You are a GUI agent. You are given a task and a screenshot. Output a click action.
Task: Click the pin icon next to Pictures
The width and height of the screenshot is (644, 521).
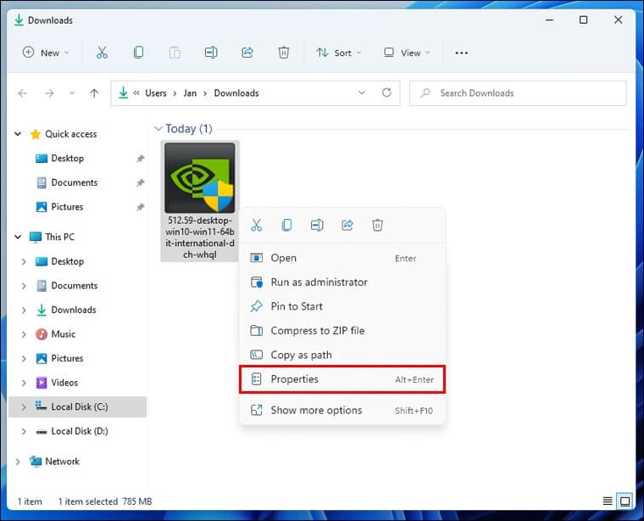click(x=140, y=207)
